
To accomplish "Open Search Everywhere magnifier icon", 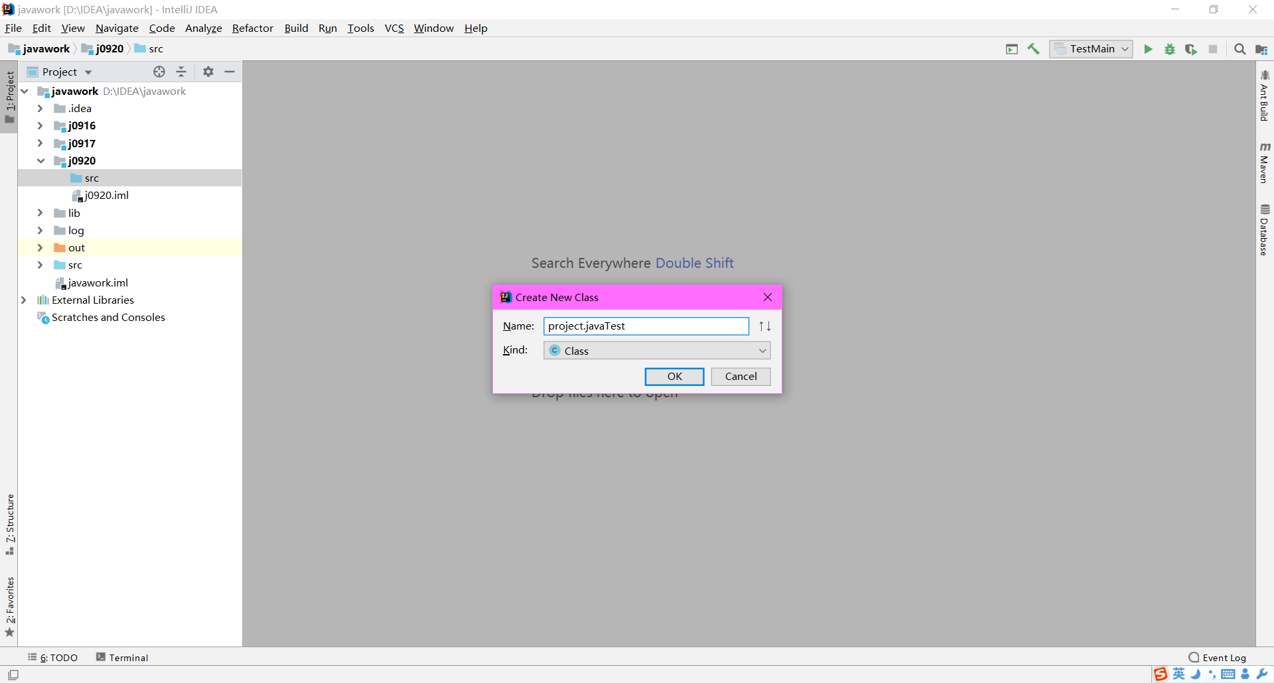I will [x=1239, y=49].
